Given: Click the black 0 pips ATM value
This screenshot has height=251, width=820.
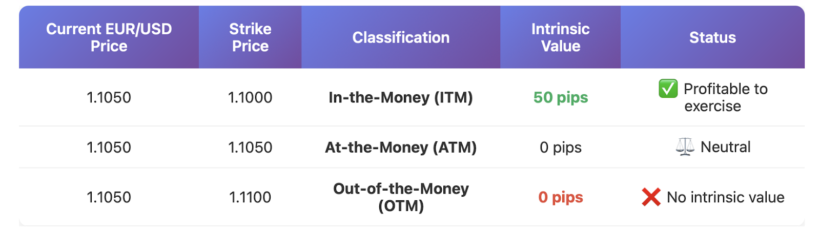Looking at the screenshot, I should point(561,148).
